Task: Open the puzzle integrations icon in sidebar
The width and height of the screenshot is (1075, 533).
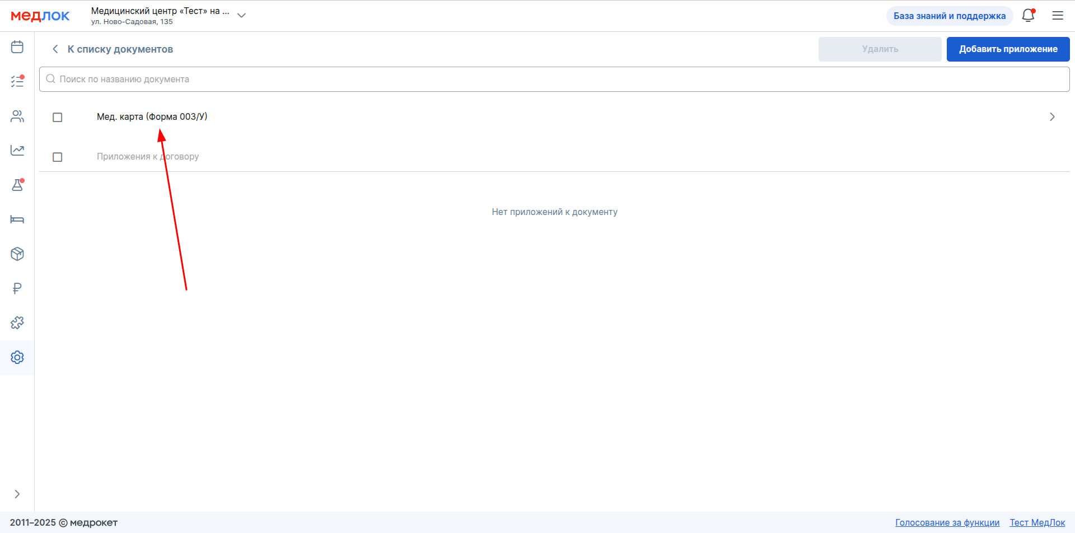Action: [17, 323]
